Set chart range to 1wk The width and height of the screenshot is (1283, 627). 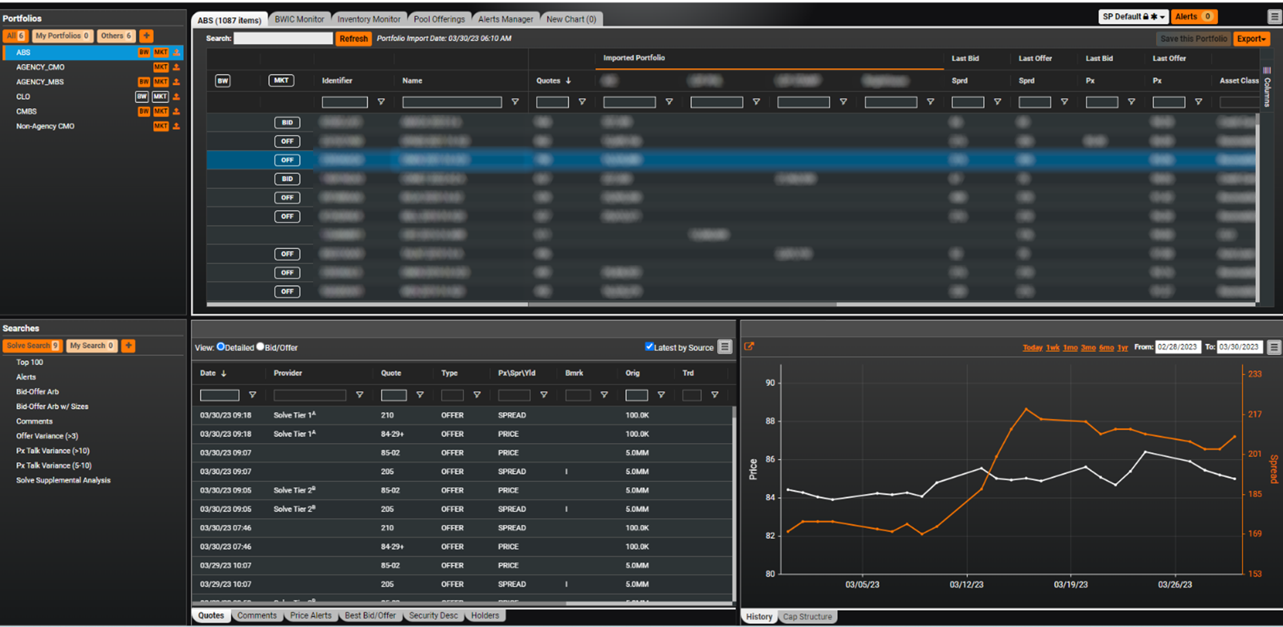point(1052,348)
